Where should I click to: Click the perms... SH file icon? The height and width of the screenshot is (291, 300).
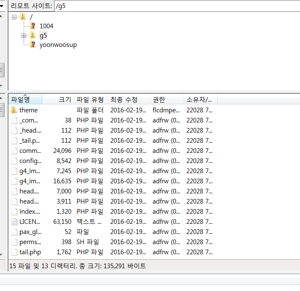pos(14,242)
